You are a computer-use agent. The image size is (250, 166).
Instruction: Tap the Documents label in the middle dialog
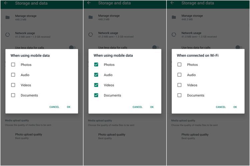point(112,95)
